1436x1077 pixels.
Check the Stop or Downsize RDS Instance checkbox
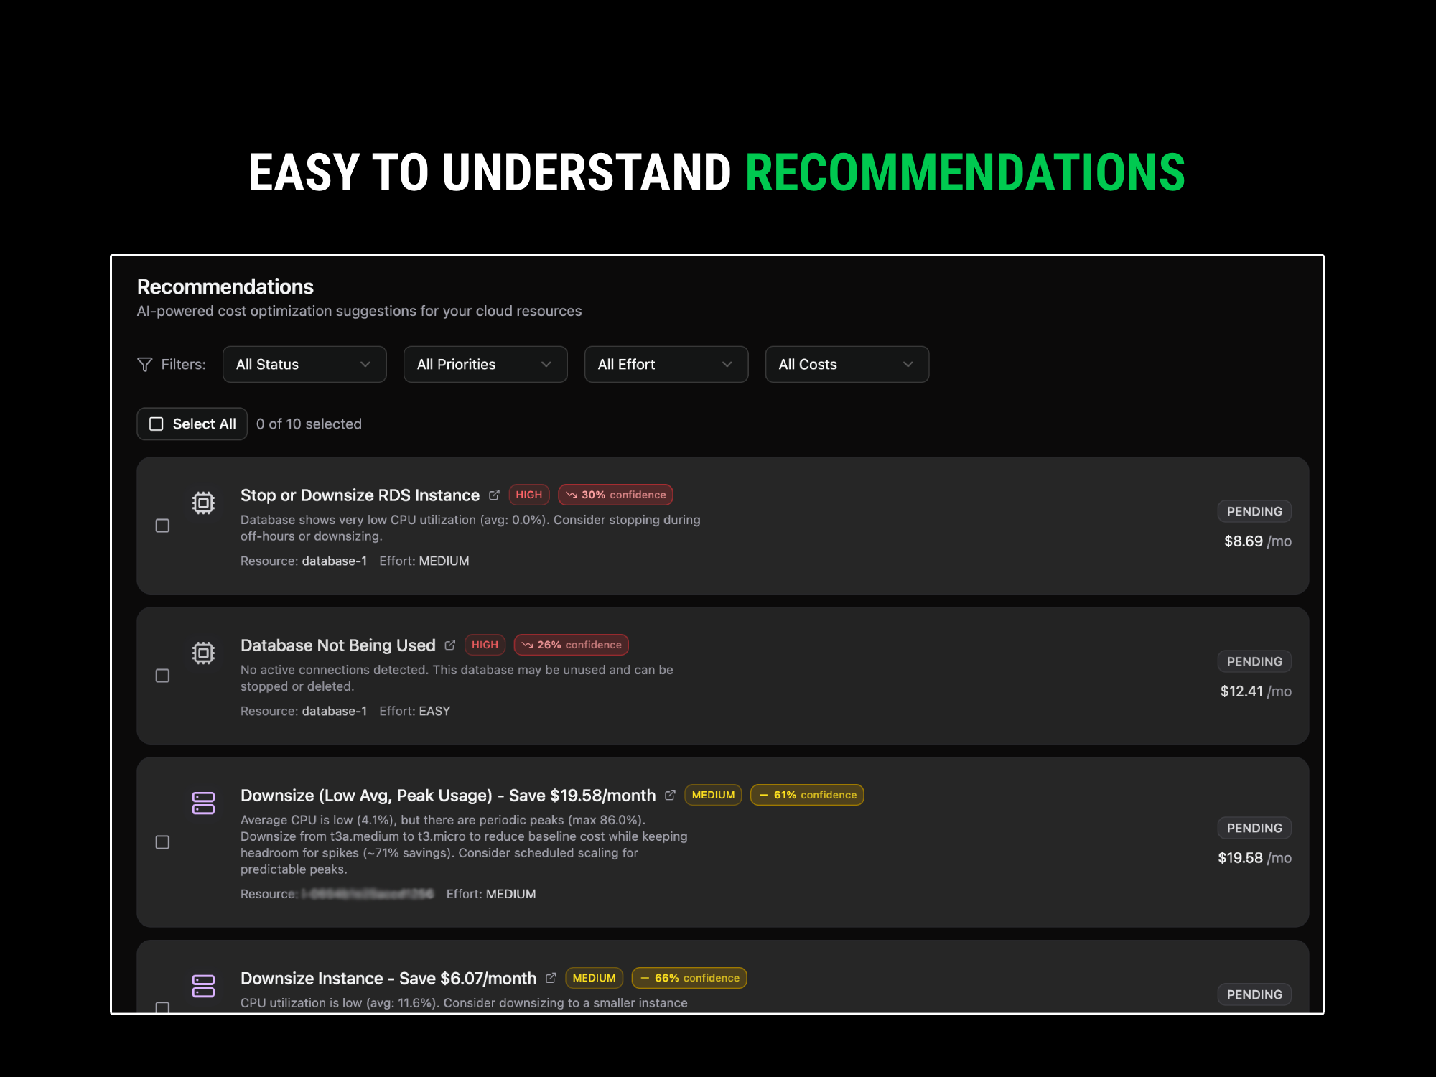(163, 526)
